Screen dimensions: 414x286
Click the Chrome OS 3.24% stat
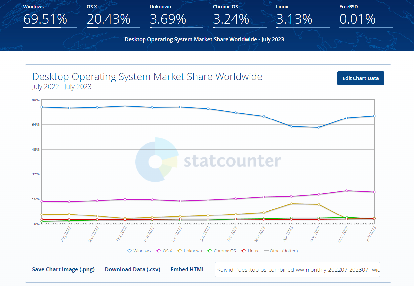(x=240, y=16)
